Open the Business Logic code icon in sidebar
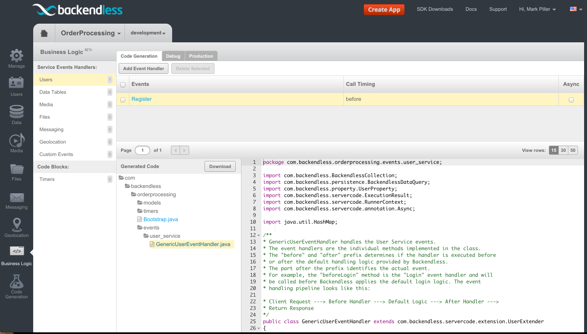587x334 pixels. click(17, 251)
